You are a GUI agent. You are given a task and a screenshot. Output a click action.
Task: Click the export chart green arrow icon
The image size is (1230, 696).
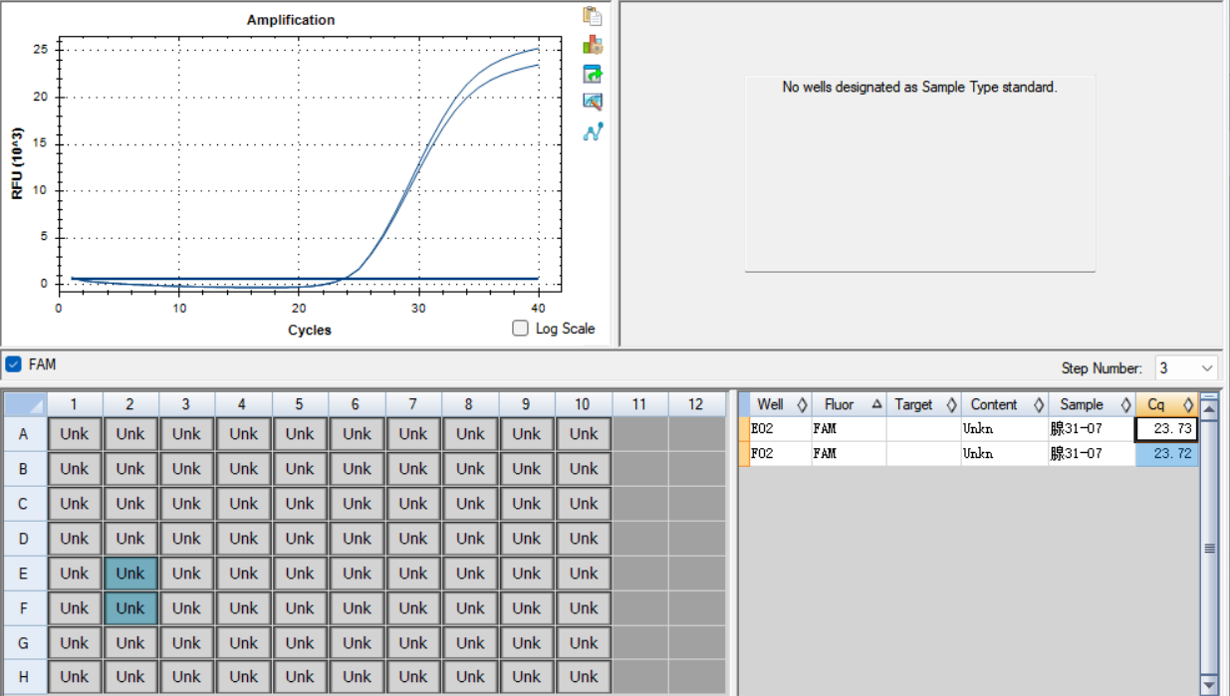pos(593,74)
